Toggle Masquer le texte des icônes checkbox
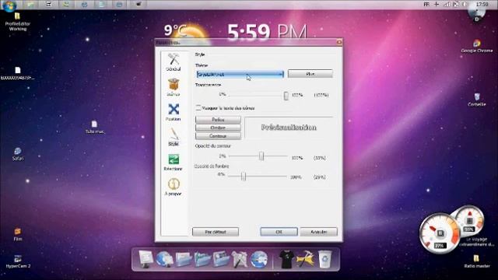This screenshot has width=498, height=280. 198,108
